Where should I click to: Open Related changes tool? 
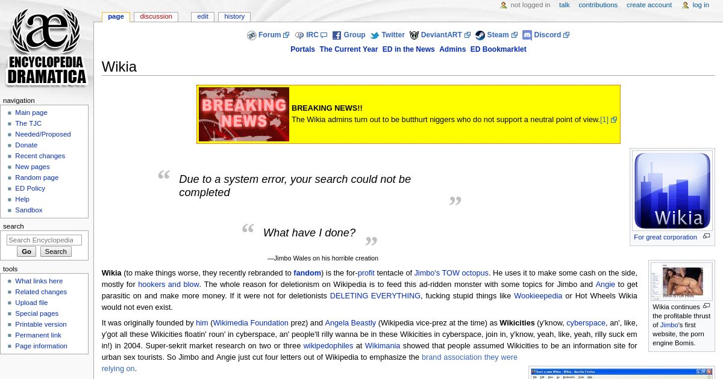41,292
